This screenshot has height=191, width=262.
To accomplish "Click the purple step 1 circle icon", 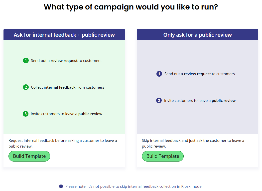I will click(159, 74).
